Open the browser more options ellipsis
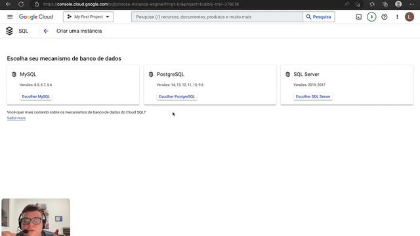The image size is (420, 236). coord(412,5)
